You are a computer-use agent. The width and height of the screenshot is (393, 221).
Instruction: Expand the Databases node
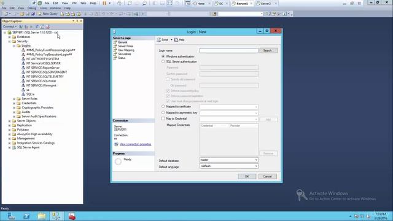pyautogui.click(x=10, y=37)
